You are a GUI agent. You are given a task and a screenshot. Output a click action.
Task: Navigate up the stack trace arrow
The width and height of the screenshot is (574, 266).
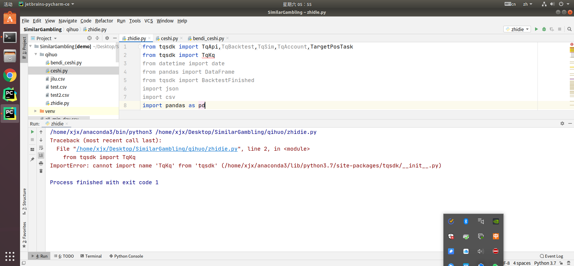tap(41, 132)
